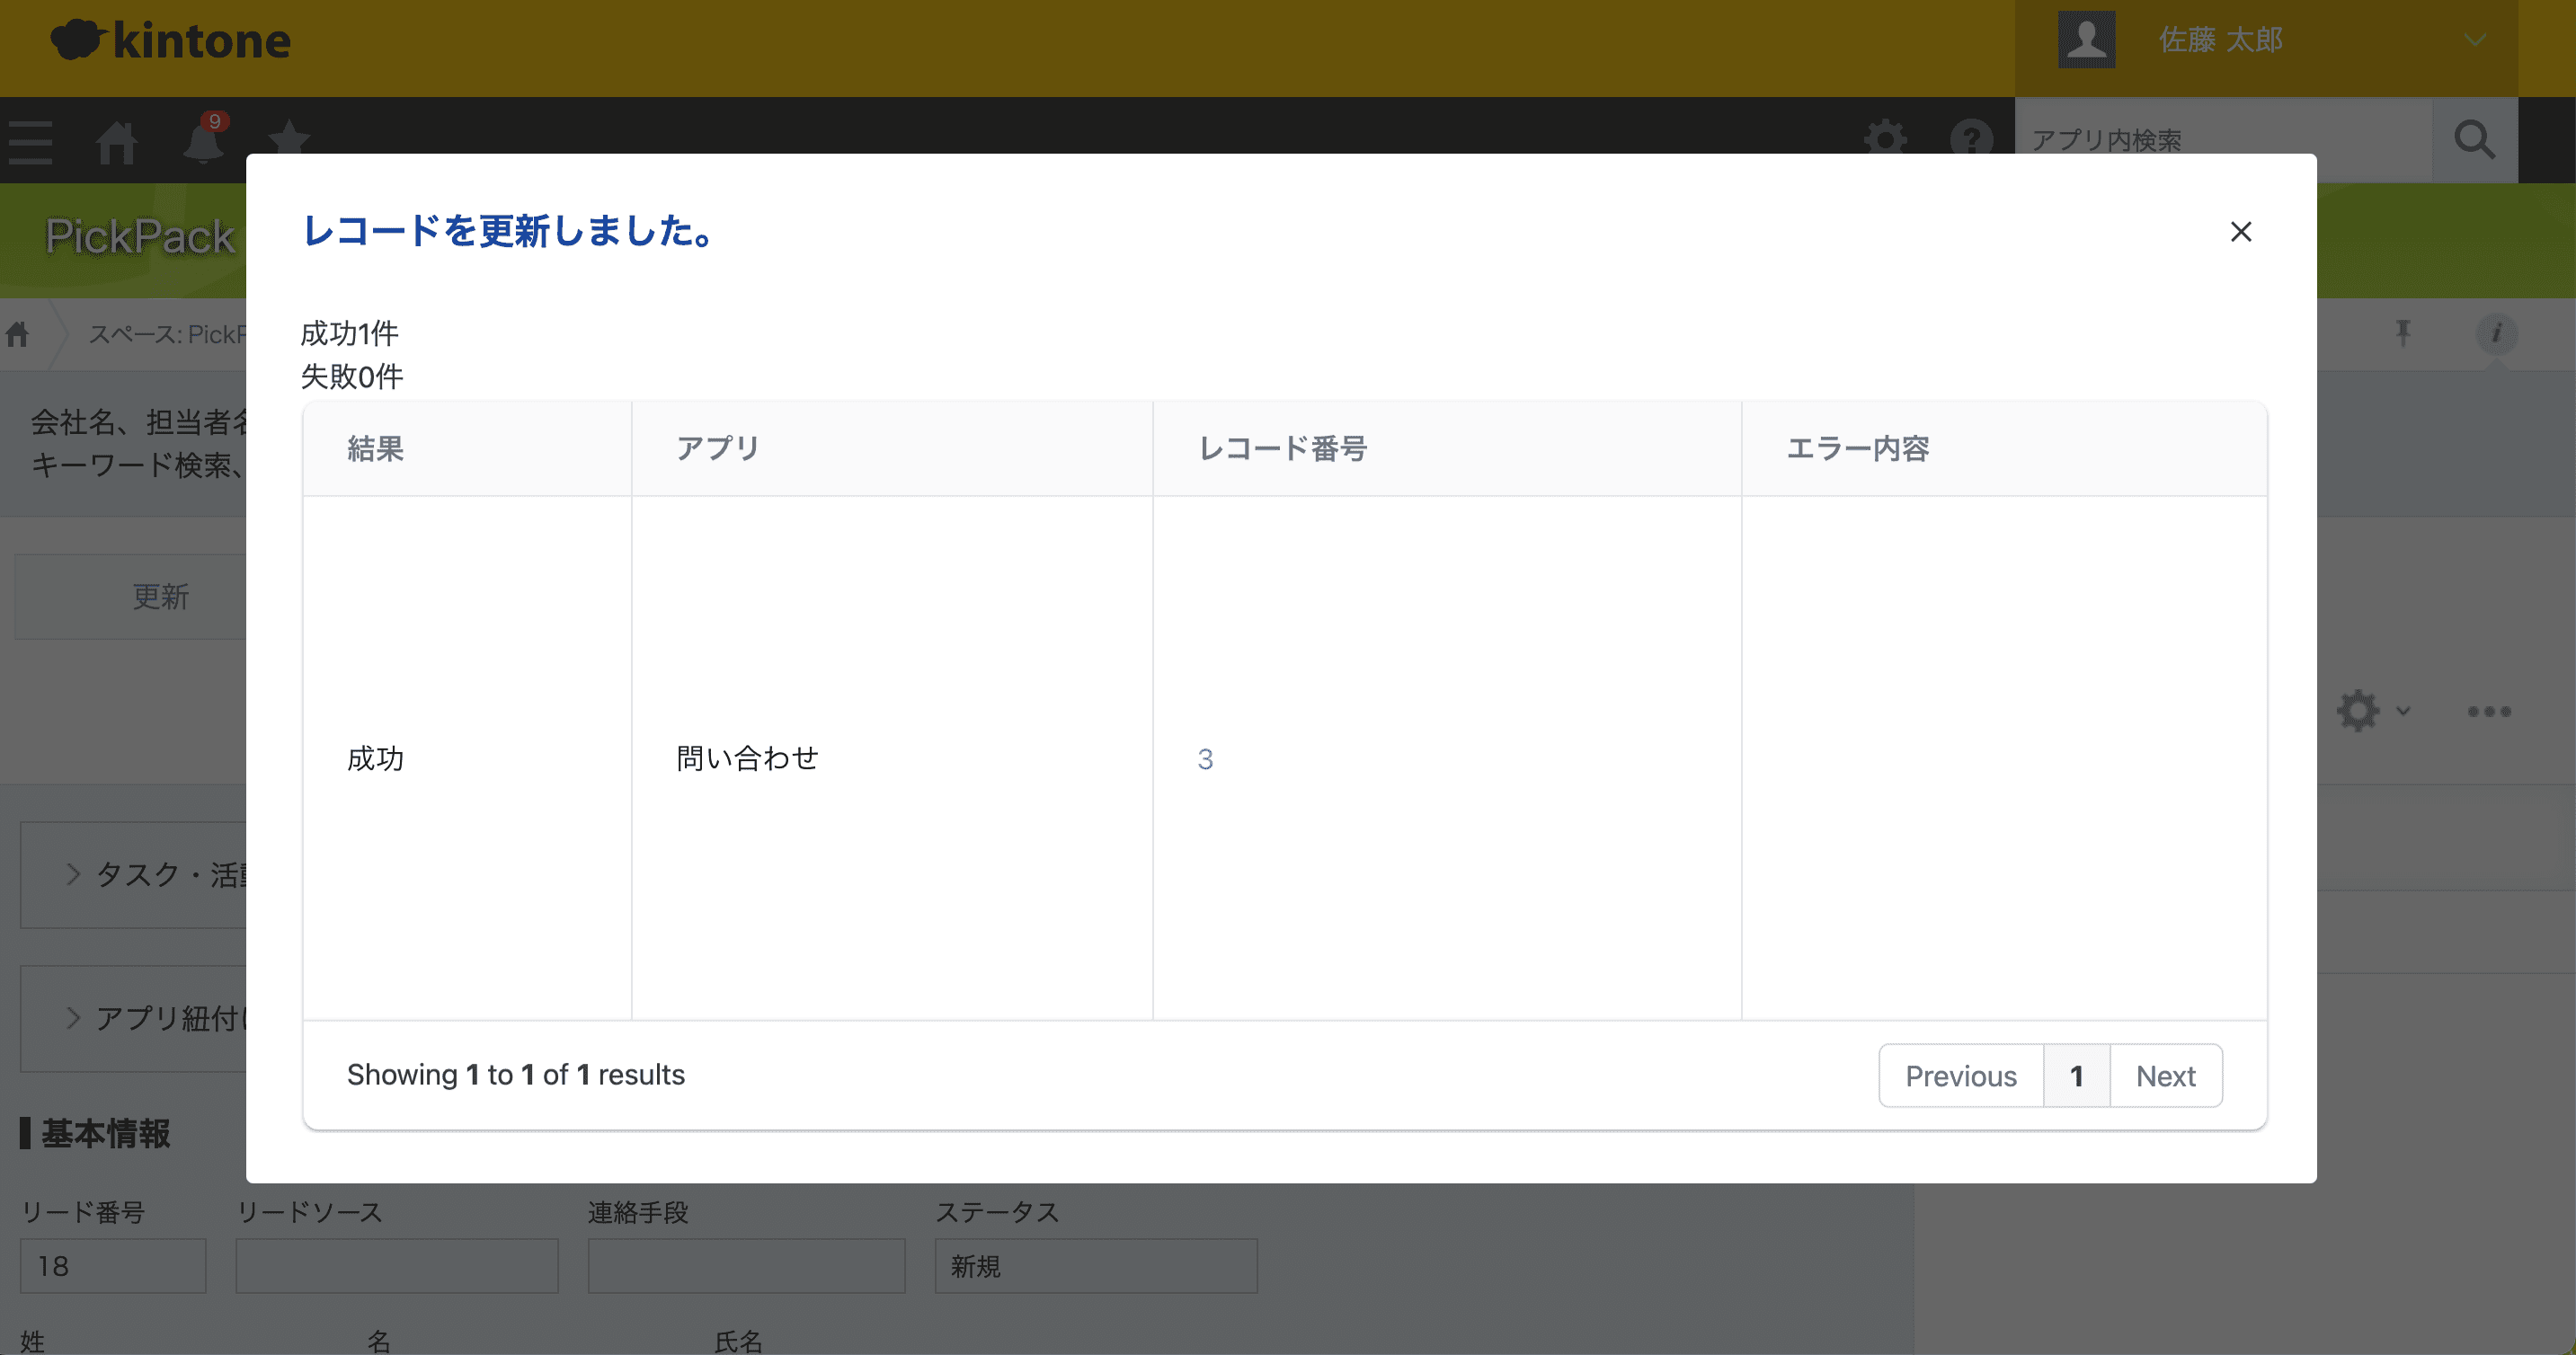
Task: Click the kintone logo
Action: tap(171, 40)
